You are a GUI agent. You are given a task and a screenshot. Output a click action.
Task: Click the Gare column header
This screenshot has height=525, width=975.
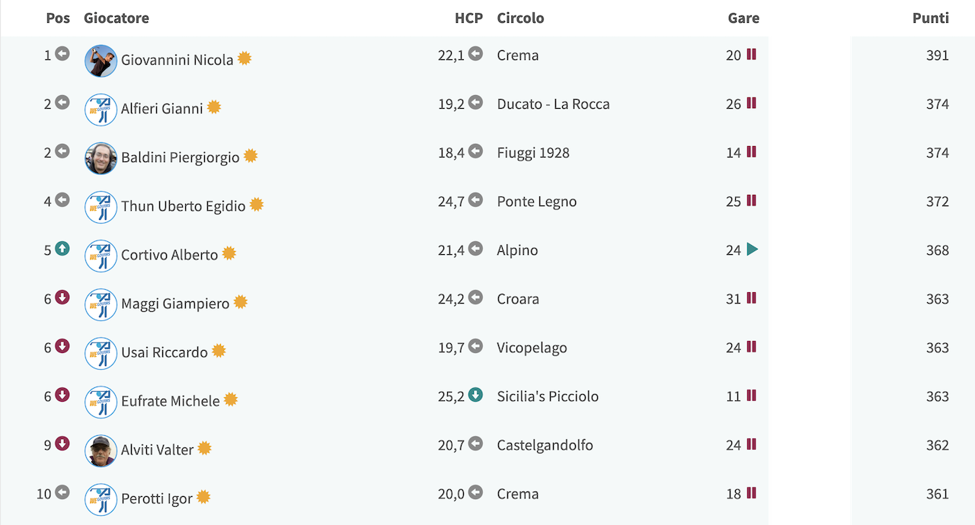pyautogui.click(x=743, y=17)
